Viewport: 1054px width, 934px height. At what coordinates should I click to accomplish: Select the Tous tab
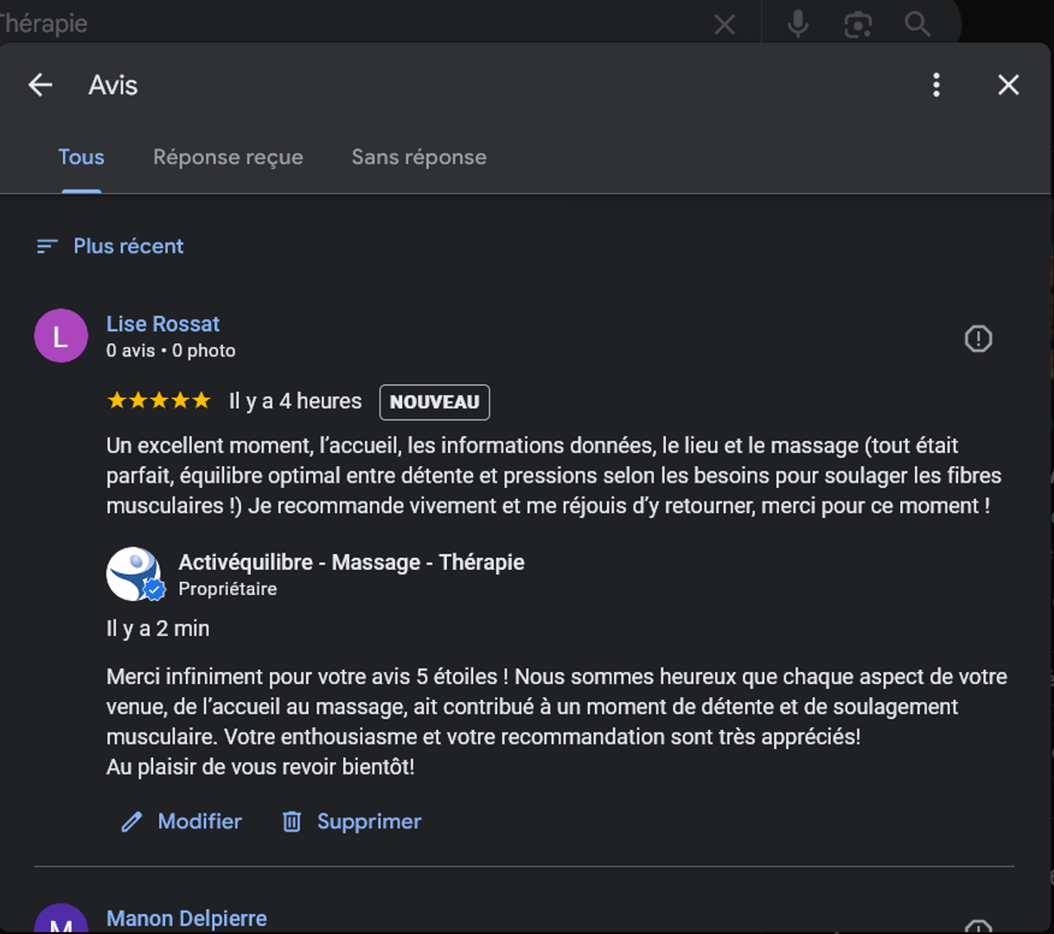[x=81, y=157]
